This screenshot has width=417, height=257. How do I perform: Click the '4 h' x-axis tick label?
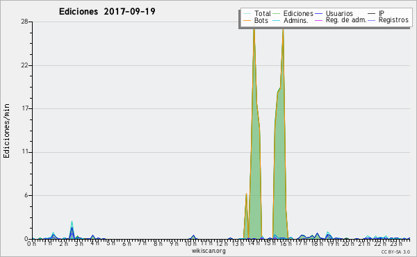(95, 243)
